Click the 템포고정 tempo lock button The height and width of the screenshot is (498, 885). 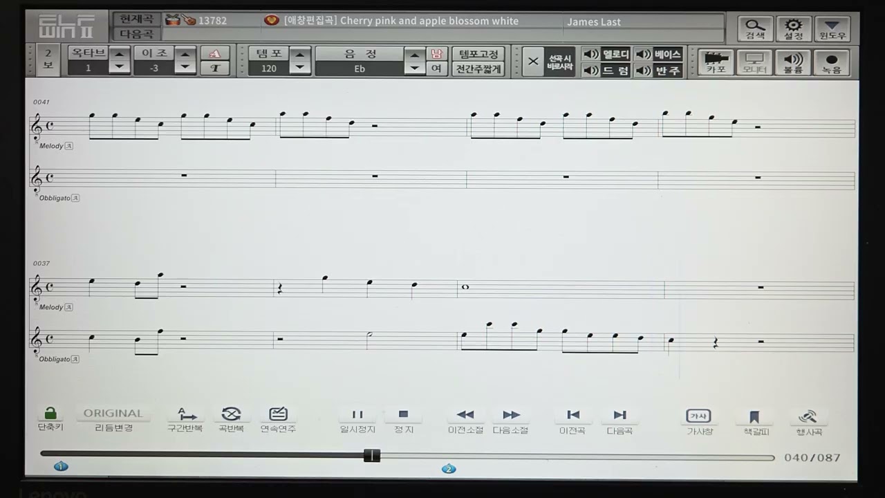[478, 54]
